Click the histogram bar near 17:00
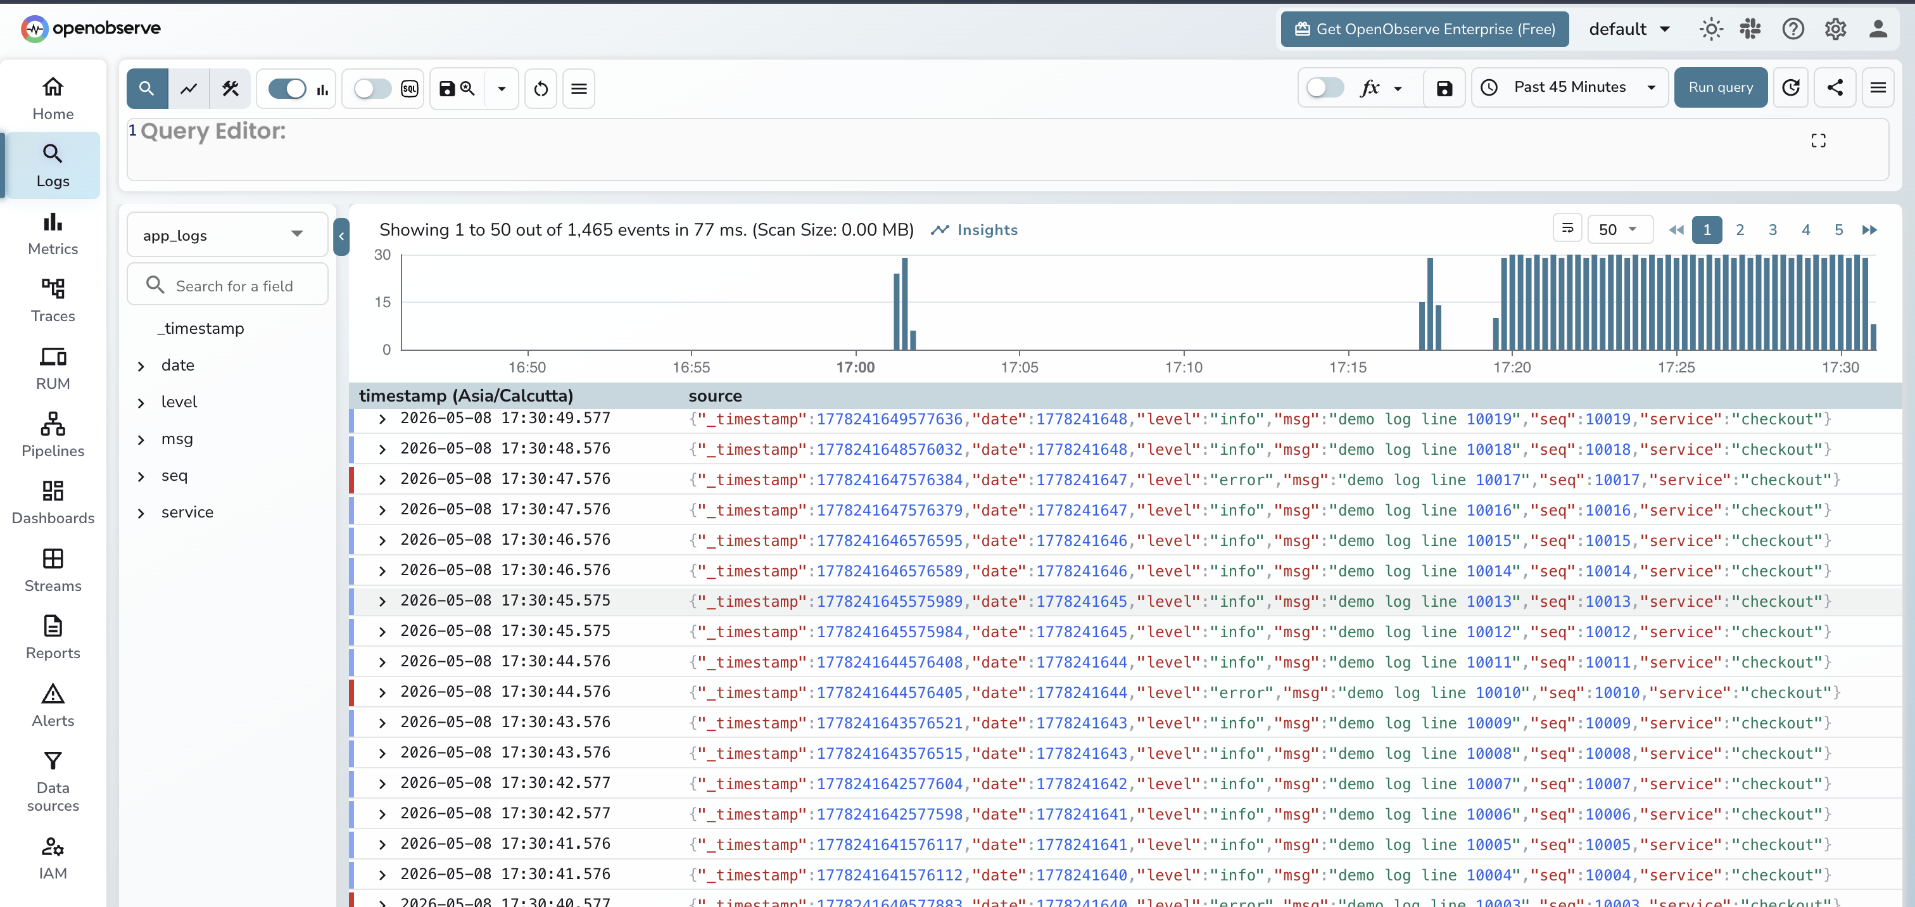 point(904,303)
